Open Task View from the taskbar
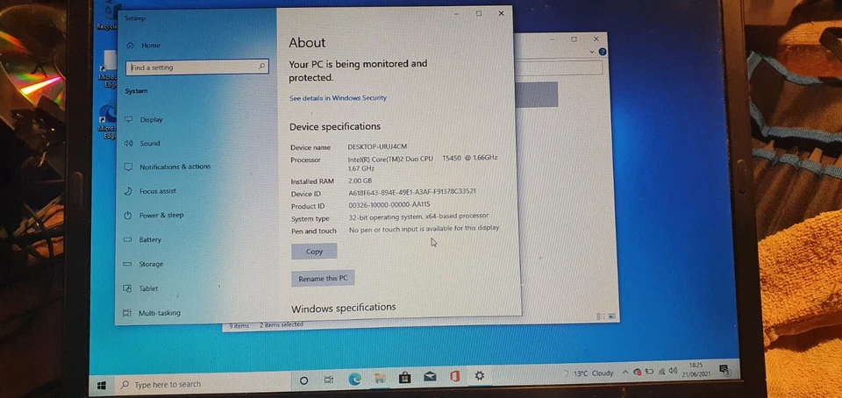The height and width of the screenshot is (398, 842). (x=329, y=380)
